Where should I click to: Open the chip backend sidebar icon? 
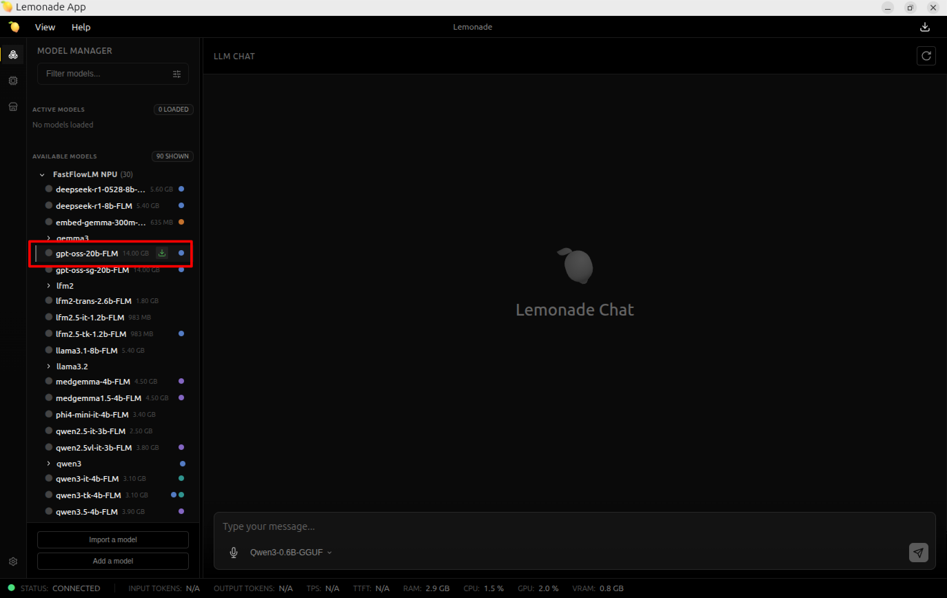tap(13, 81)
